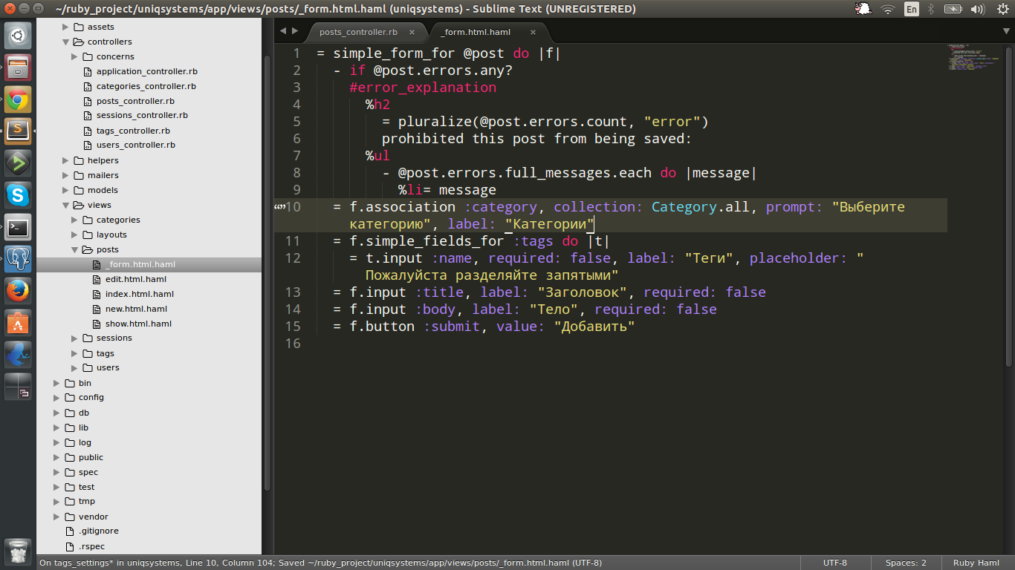1015x570 pixels.
Task: Click the line 10 fold marker in gutter
Action: (280, 207)
